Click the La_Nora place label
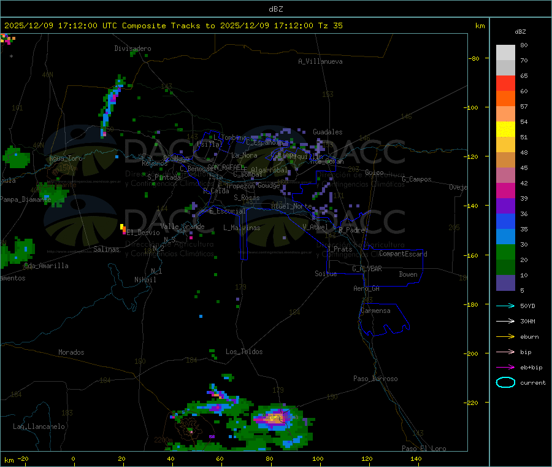This screenshot has width=552, height=467. pyautogui.click(x=244, y=155)
